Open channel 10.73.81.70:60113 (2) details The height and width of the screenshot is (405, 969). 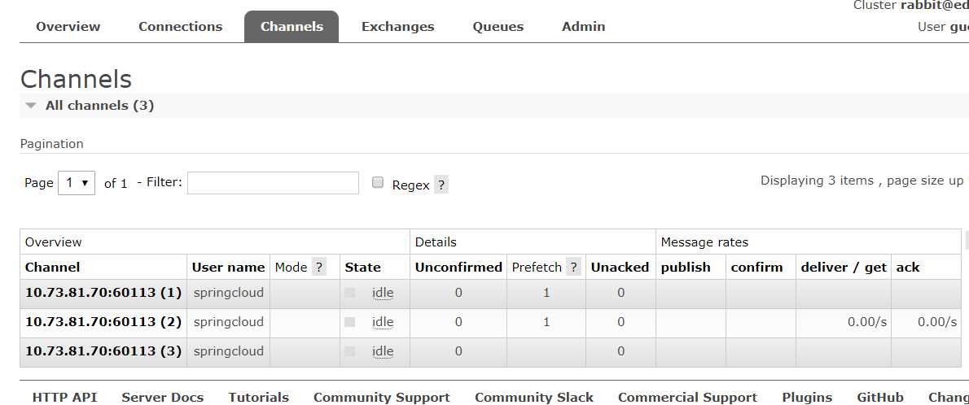tap(103, 322)
